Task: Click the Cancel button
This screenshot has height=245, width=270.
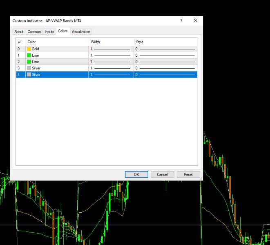Action: coord(162,174)
